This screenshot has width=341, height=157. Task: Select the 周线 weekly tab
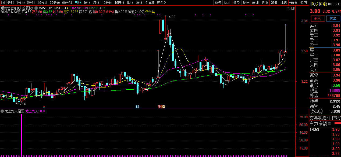[87, 3]
